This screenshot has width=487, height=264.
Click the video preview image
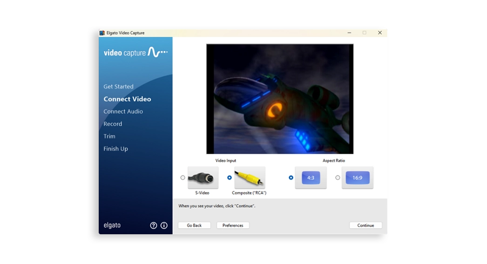tap(280, 99)
